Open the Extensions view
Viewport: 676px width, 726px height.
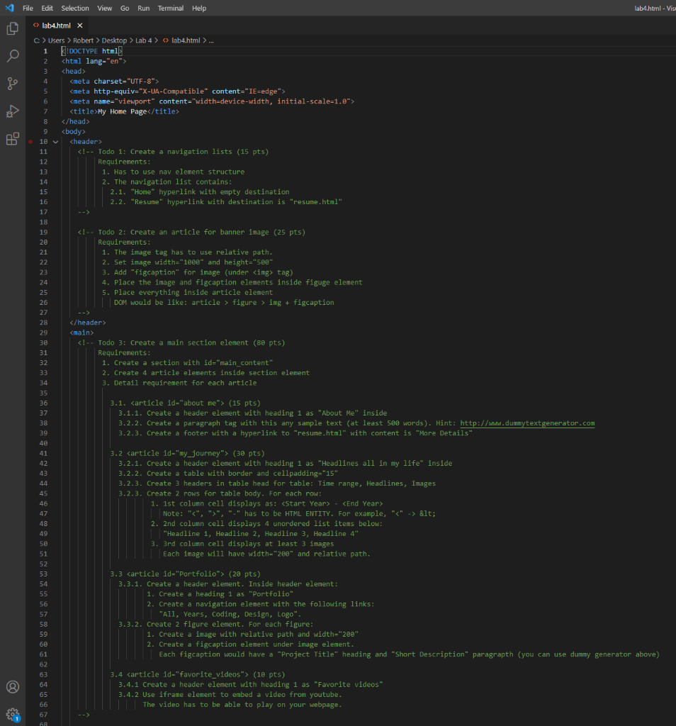pyautogui.click(x=11, y=138)
